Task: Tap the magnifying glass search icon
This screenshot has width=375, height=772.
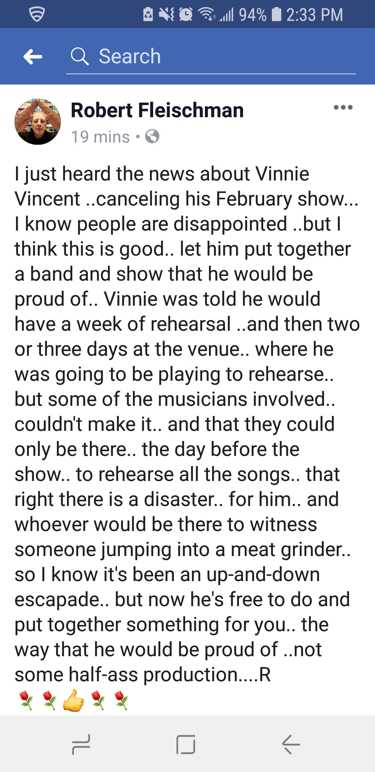Action: pos(80,56)
